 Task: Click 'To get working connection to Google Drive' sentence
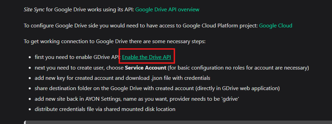[x=115, y=41]
